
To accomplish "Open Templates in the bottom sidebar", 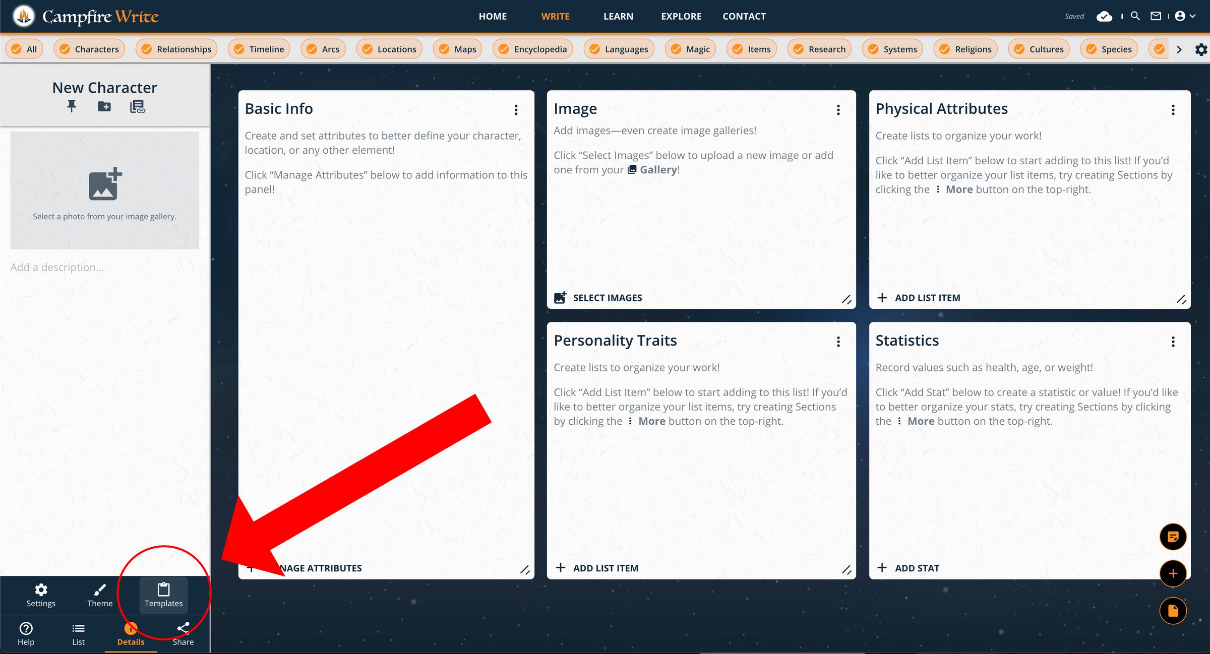I will coord(163,595).
